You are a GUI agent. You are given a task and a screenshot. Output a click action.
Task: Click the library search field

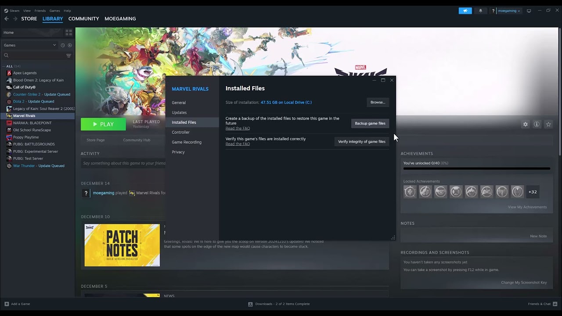[x=34, y=55]
